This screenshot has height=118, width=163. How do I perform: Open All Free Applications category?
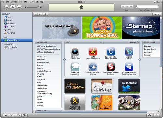[x=45, y=52]
